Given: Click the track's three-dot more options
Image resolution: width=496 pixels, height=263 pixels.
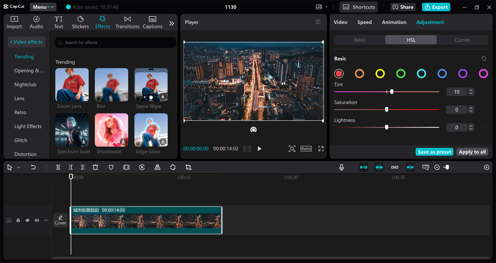Looking at the screenshot, I should (x=46, y=220).
